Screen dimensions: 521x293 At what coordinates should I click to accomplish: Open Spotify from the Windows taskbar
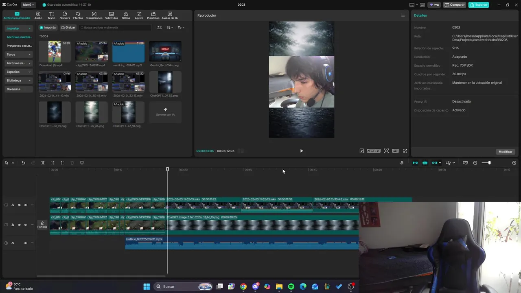(x=291, y=286)
